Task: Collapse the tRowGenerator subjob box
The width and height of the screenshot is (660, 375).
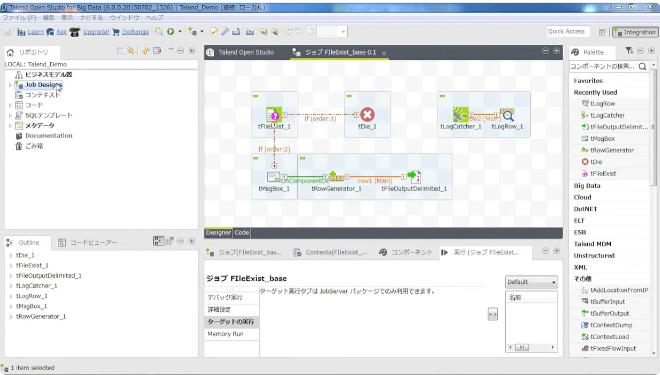Action: (302, 158)
